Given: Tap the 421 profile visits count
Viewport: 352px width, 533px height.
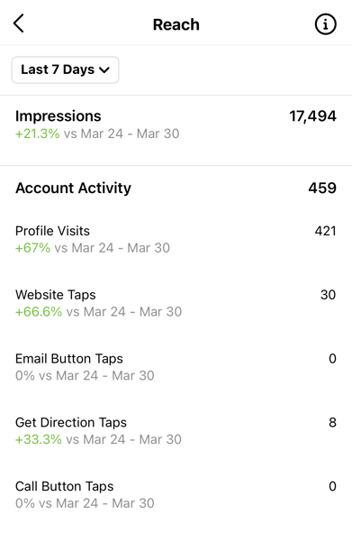Looking at the screenshot, I should click(x=325, y=231).
